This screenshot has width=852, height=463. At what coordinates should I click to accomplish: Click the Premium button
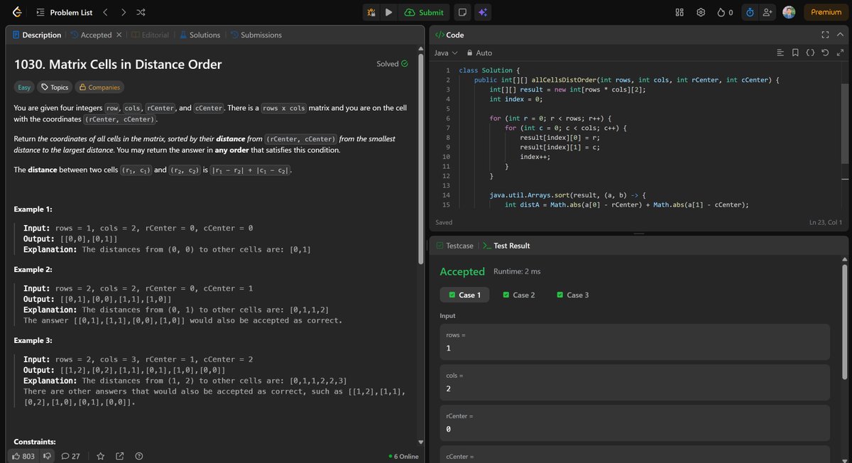pyautogui.click(x=826, y=12)
